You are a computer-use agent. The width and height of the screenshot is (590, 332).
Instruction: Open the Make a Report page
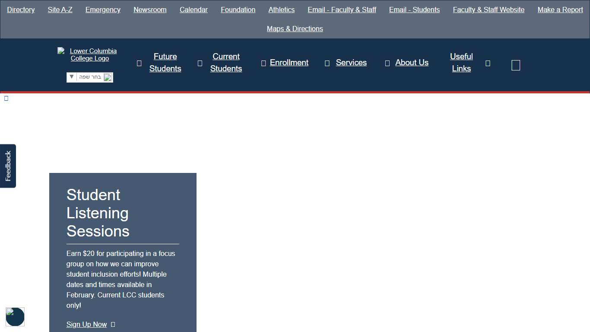coord(560,10)
